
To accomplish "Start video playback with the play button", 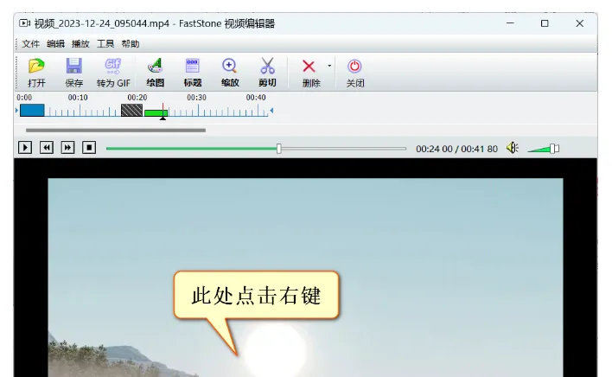I will point(25,148).
